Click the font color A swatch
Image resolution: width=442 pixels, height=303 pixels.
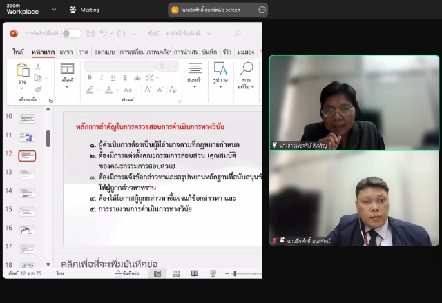(109, 90)
